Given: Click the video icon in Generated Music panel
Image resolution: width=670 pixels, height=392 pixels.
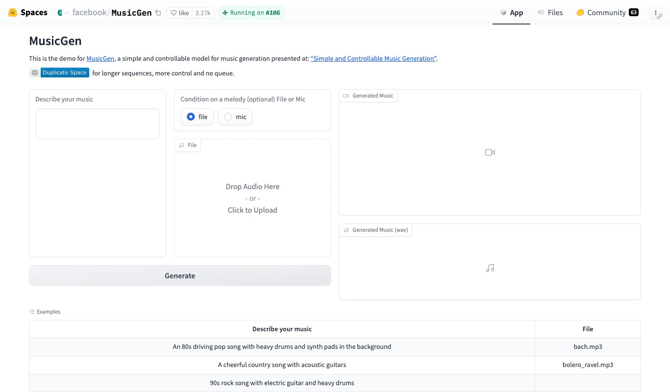Looking at the screenshot, I should tap(490, 152).
